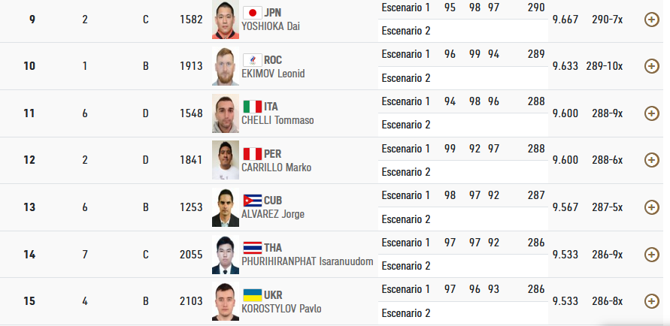
Task: Click the Japan flag icon
Action: [x=252, y=13]
